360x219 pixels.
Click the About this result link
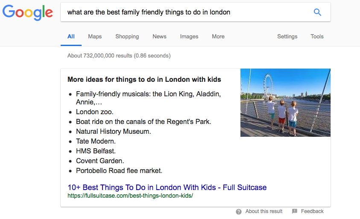[264, 211]
